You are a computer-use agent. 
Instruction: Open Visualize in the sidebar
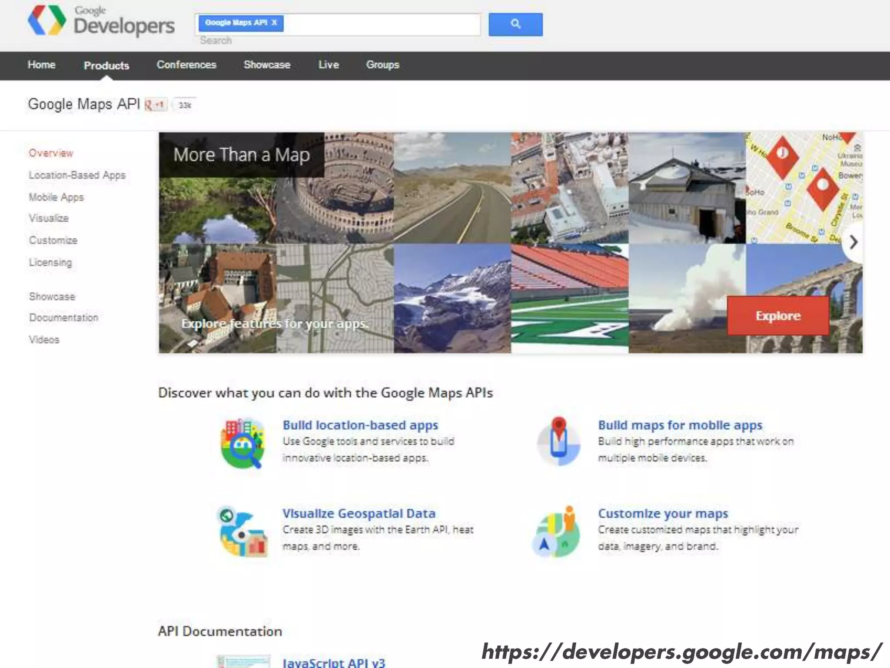[49, 218]
